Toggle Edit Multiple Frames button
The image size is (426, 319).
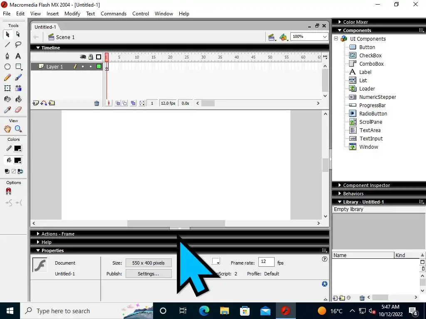point(133,103)
